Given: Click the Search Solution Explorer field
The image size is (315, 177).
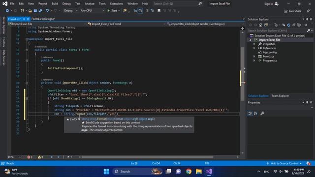Looking at the screenshot, I should click(x=277, y=30).
